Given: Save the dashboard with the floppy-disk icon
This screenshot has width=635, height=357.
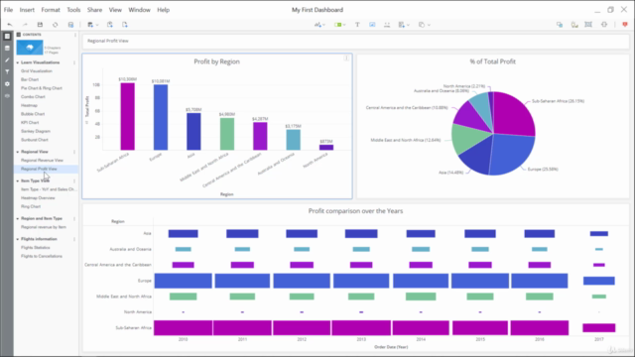Looking at the screenshot, I should point(40,25).
